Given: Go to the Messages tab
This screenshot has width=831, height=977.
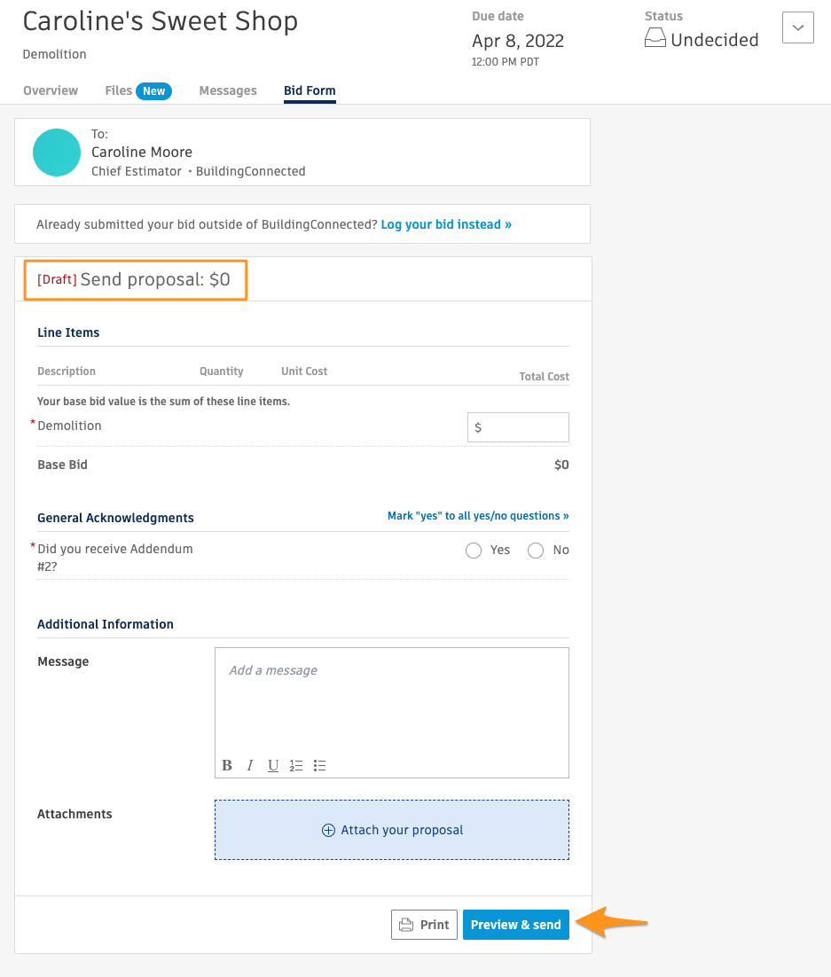Looking at the screenshot, I should [x=228, y=90].
